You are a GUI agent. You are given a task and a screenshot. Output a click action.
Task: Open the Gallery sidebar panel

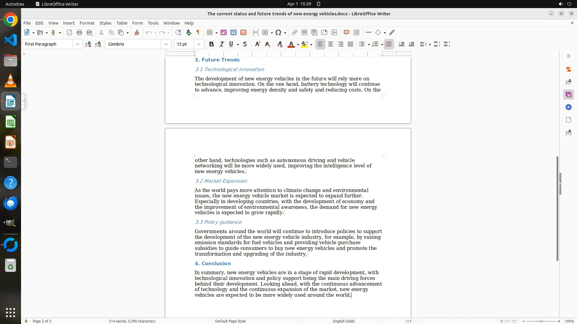568,95
